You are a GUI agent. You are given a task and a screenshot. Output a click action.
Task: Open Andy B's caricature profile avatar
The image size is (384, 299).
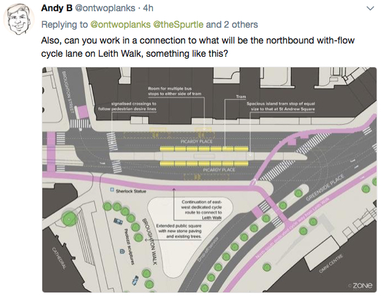pyautogui.click(x=19, y=19)
